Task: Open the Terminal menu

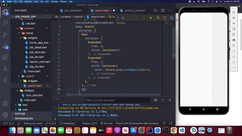Action: (x=54, y=2)
